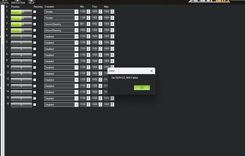This screenshot has height=156, width=245.
Task: Toggle Reverse checkbox for servo 3
Action: click(x=35, y=24)
